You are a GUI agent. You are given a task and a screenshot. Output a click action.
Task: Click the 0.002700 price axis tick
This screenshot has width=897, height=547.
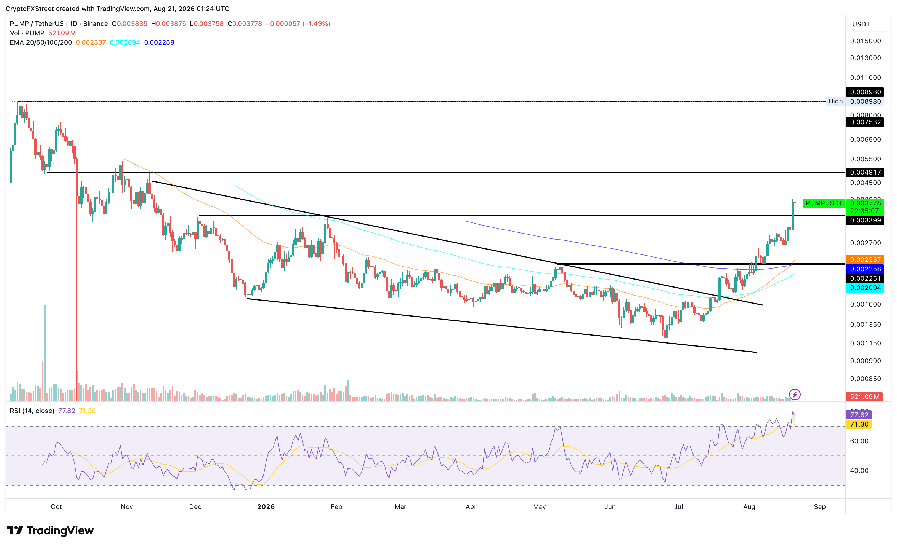[865, 243]
